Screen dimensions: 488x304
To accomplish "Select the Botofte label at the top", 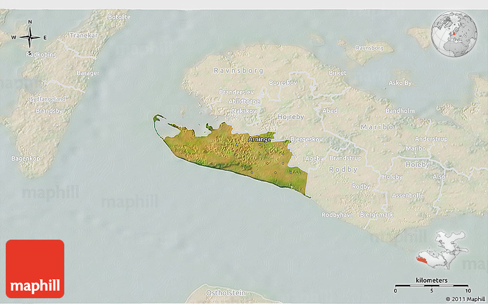I will [119, 17].
